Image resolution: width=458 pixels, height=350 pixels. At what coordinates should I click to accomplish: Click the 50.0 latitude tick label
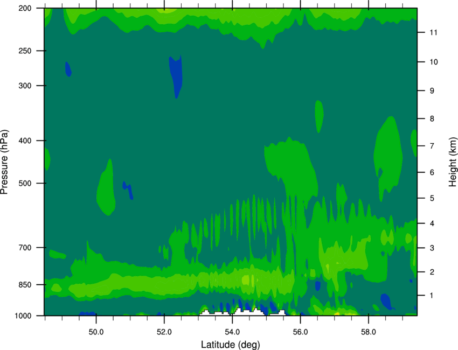(x=96, y=332)
